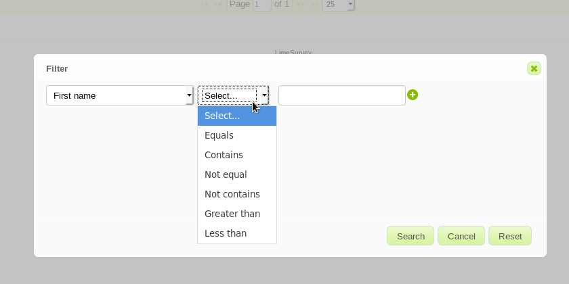Jump to the last page arrow icon
The image size is (569, 284).
[x=314, y=4]
